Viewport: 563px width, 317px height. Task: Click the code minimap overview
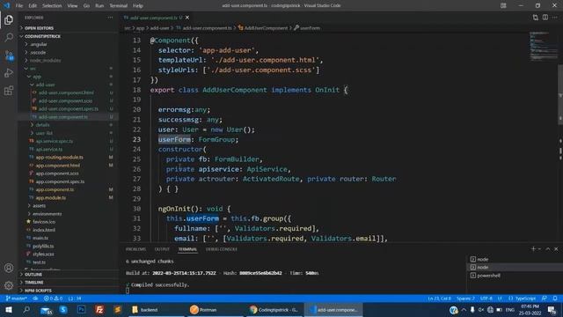pos(544,47)
